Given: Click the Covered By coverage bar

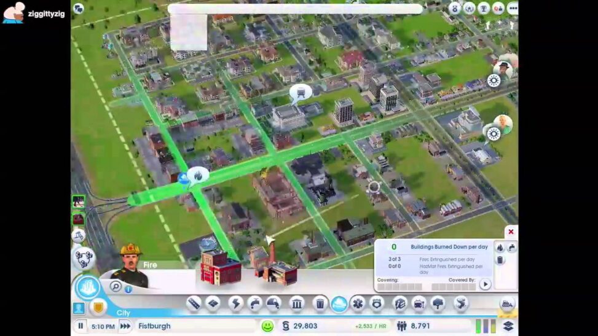Looking at the screenshot, I should 454,287.
